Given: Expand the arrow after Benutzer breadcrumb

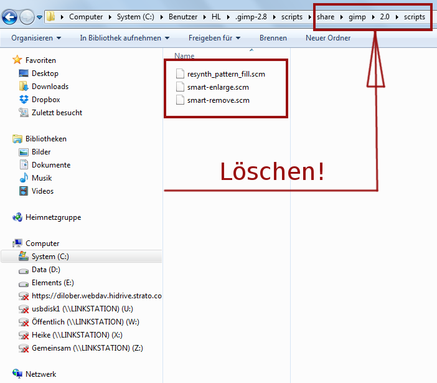Looking at the screenshot, I should (205, 17).
